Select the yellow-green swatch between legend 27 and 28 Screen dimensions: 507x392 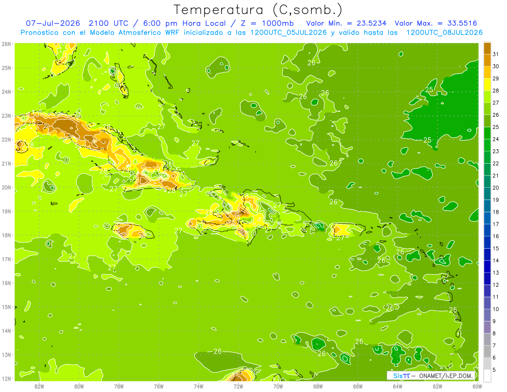pyautogui.click(x=488, y=96)
